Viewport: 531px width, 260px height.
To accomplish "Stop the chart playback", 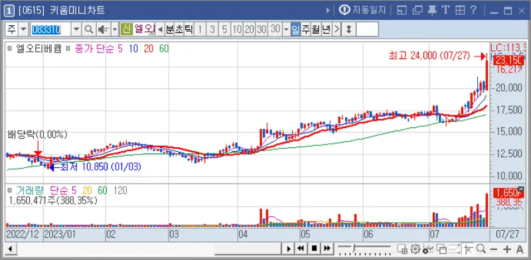I will point(314,249).
